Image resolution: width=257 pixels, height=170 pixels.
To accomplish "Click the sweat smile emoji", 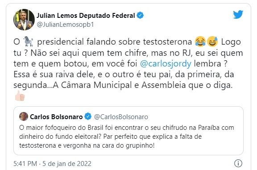I will click(x=212, y=41).
